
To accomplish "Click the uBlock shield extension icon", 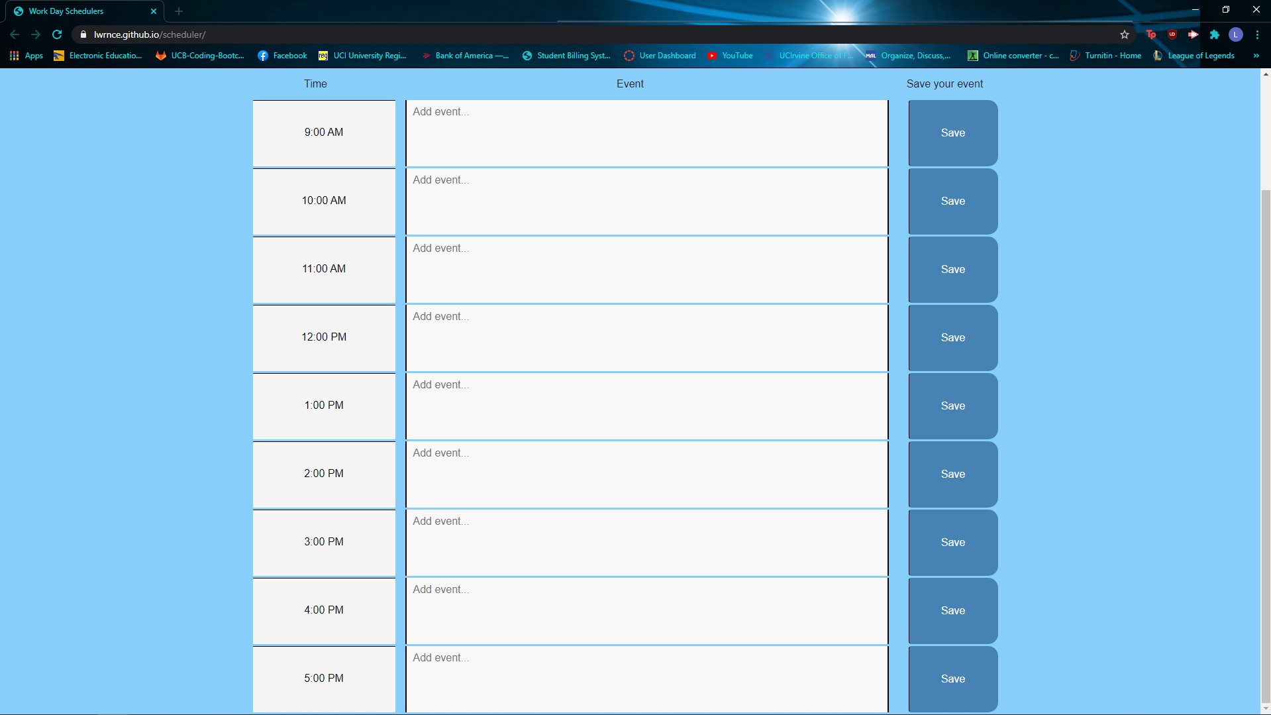I will point(1172,34).
